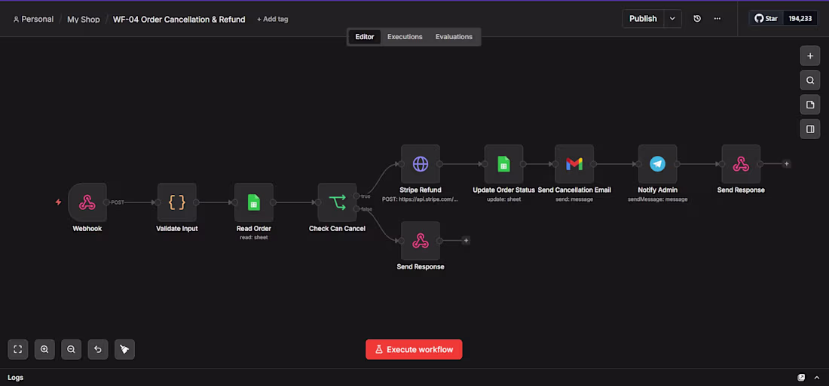Switch to the Executions tab

[x=405, y=37]
